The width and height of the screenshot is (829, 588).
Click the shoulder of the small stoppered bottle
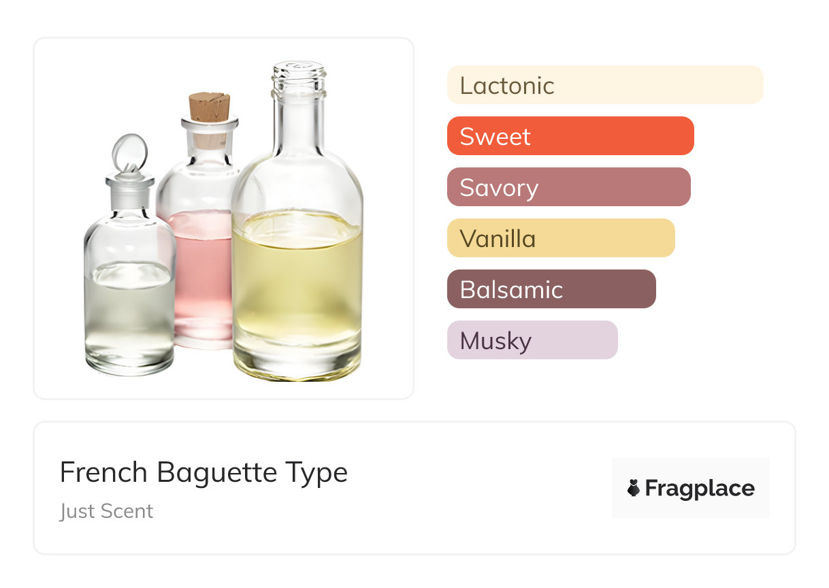(129, 225)
